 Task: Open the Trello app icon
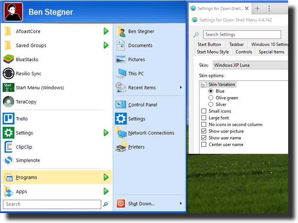click(9, 119)
